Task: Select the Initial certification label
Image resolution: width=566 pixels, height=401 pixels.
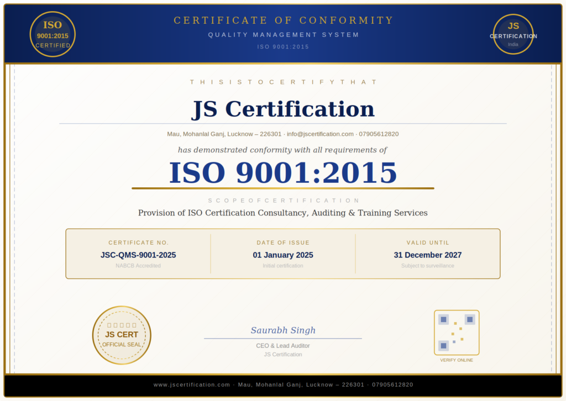Action: coord(283,265)
